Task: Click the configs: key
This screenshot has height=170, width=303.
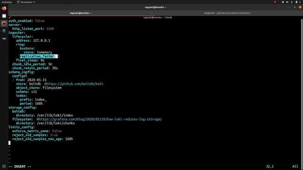Action: [20, 76]
